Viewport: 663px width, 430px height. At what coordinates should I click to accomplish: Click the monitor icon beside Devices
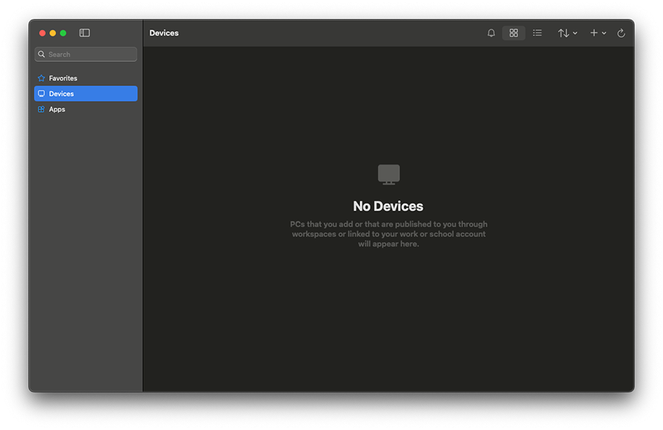41,94
